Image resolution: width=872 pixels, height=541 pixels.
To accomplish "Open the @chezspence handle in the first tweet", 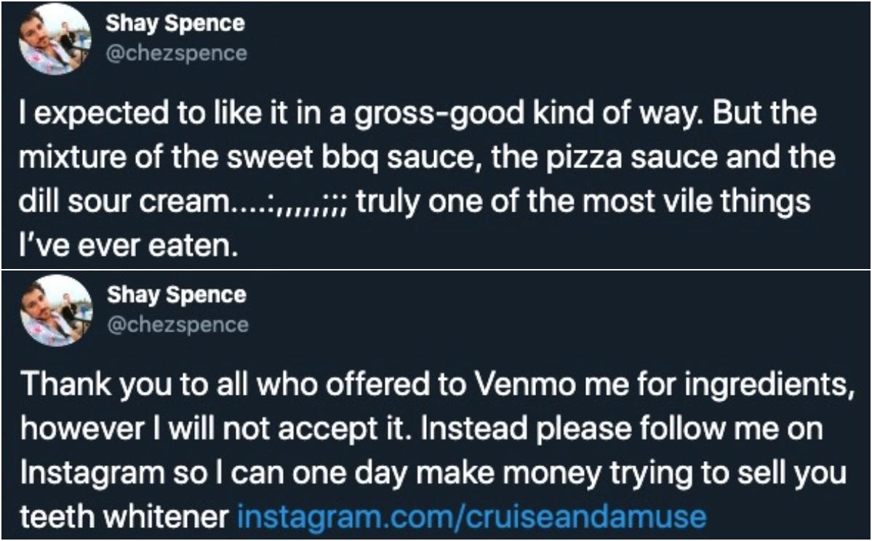I will click(x=176, y=53).
